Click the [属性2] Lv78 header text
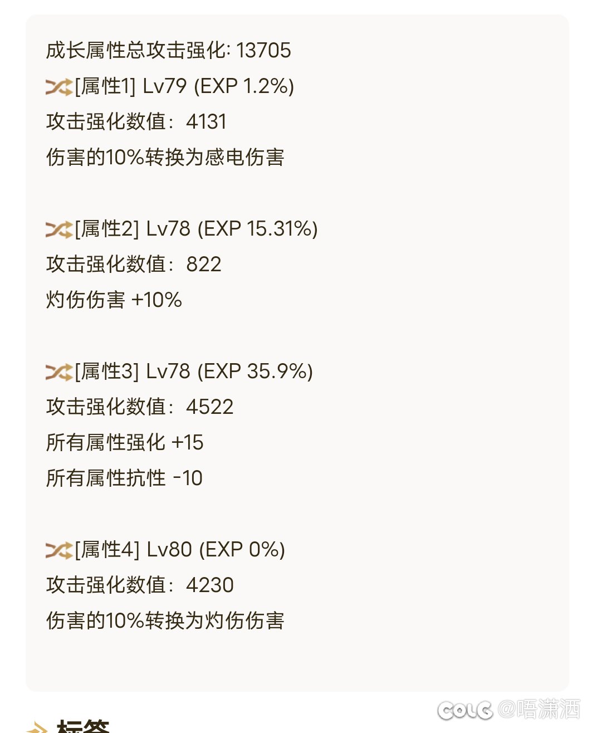 pos(196,229)
